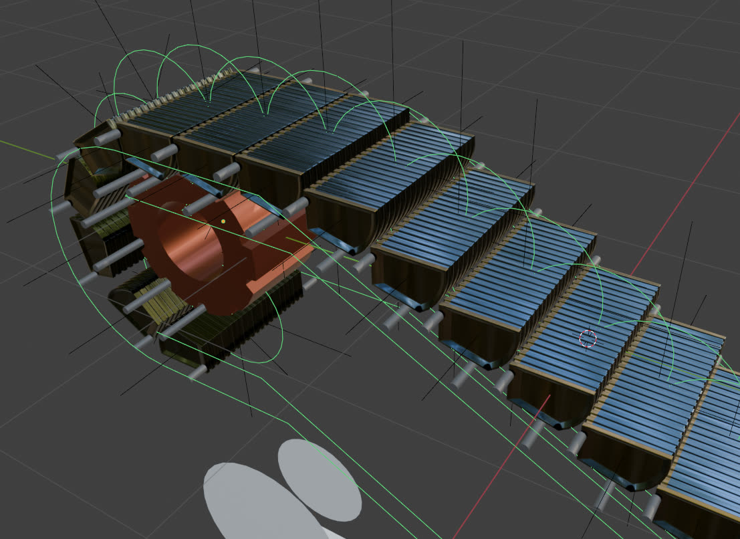Click the orange origin dot on the copper hub
This screenshot has height=539, width=740.
[223, 221]
